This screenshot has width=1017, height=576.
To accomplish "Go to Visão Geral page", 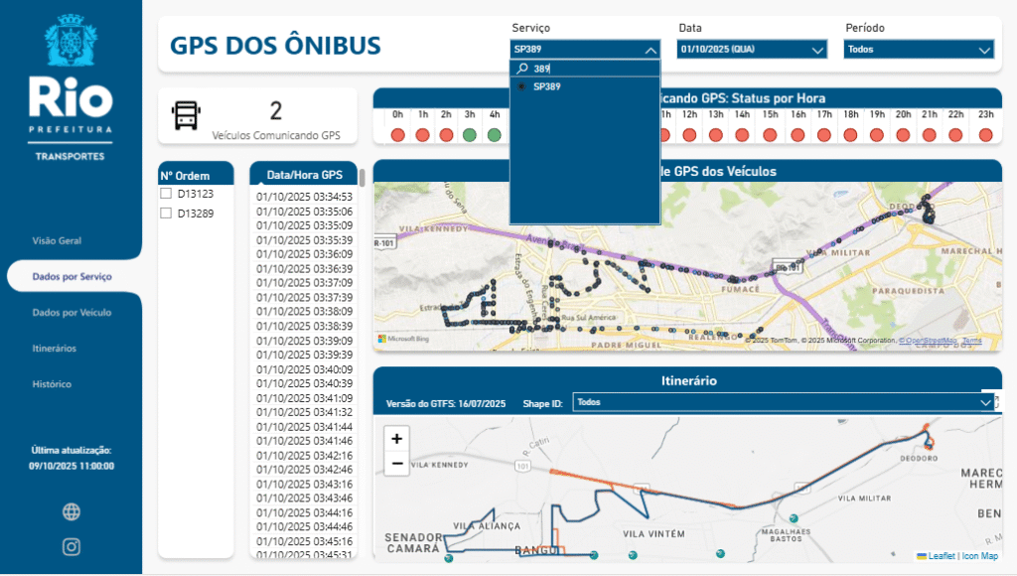I will pyautogui.click(x=57, y=240).
